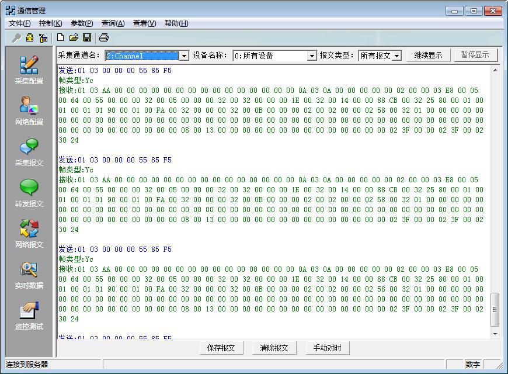Image resolution: width=508 pixels, height=374 pixels.
Task: Expand the 采集通道名 dropdown arrow
Action: (x=184, y=56)
